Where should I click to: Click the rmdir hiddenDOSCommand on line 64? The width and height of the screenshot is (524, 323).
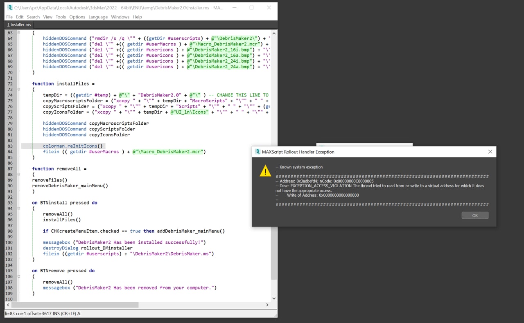156,38
